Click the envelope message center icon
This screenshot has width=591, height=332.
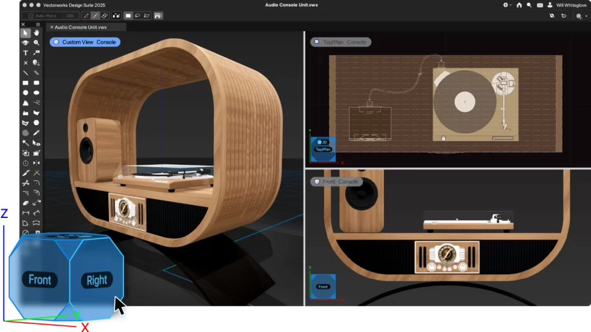click(x=540, y=5)
